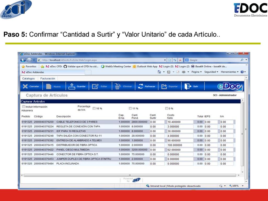Viewport: 268px width, 201px height.
Task: Open the Herramientas dropdown menu
Action: tap(230, 72)
